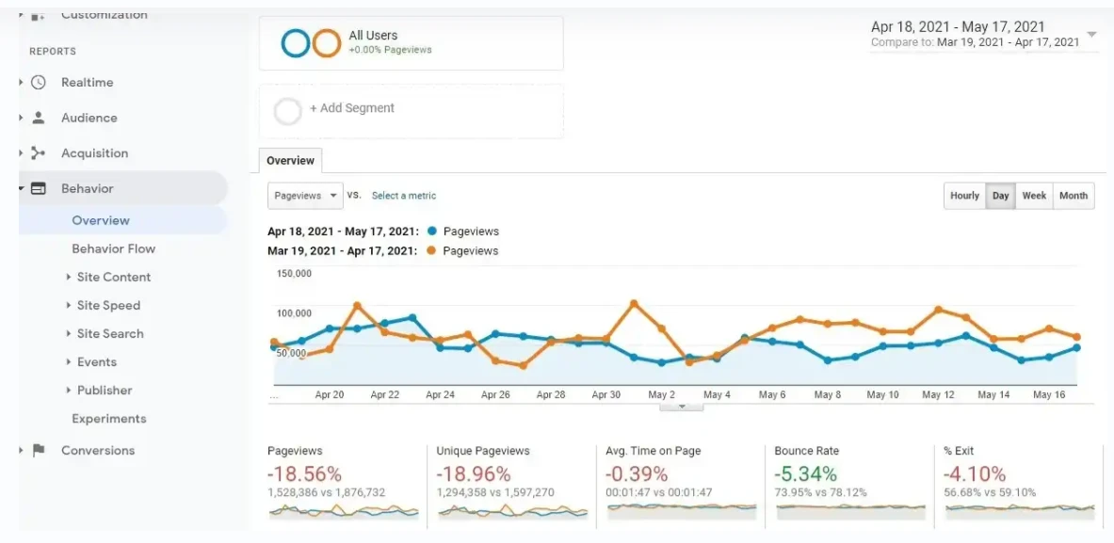Open the Pageviews metric dropdown

[x=304, y=195]
